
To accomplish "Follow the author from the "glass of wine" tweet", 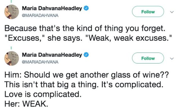I will pos(148,58).
